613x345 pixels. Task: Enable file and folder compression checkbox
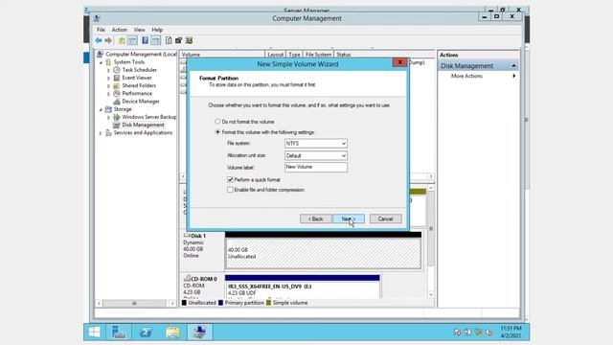[230, 190]
